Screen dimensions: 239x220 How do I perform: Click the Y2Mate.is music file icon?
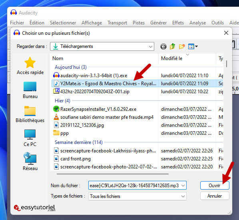pos(56,84)
